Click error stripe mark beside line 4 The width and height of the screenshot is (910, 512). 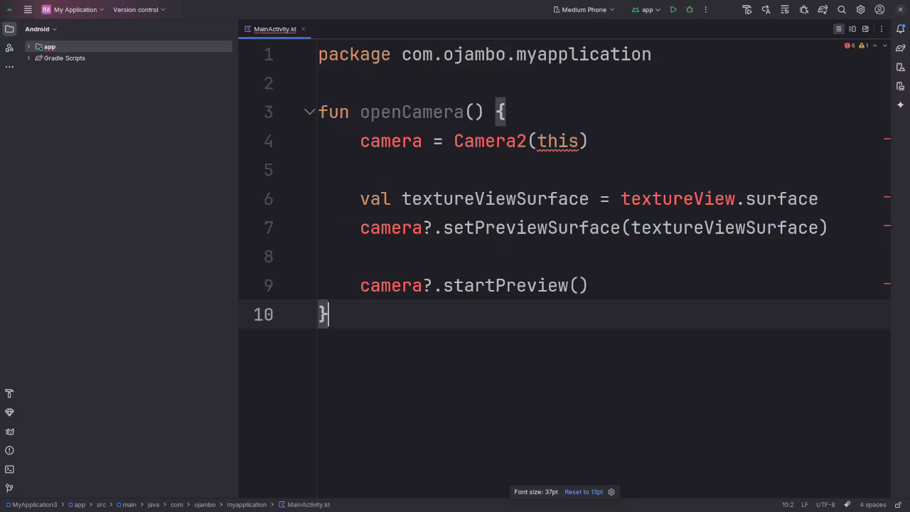coord(887,139)
